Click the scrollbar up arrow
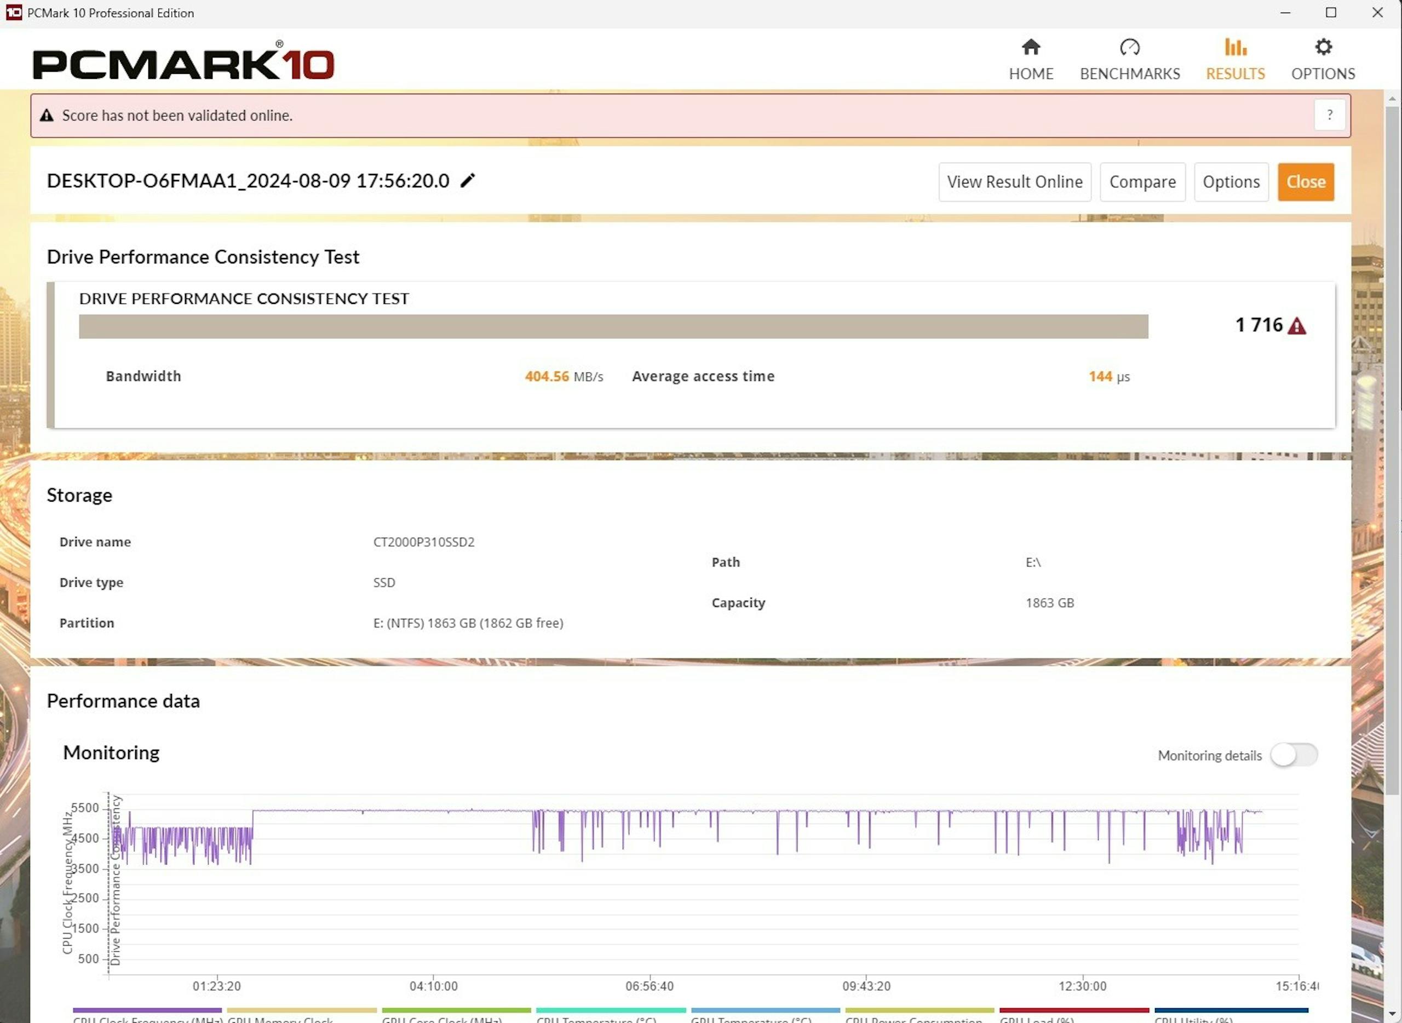The height and width of the screenshot is (1023, 1402). click(x=1392, y=99)
